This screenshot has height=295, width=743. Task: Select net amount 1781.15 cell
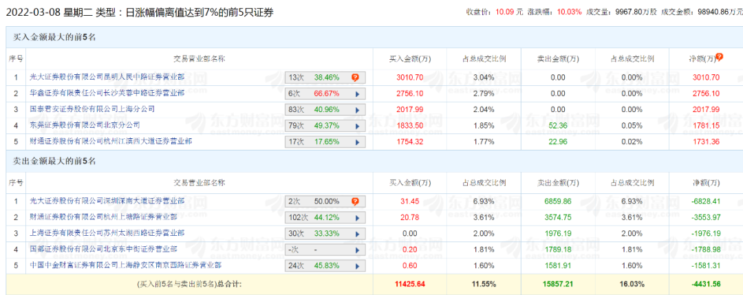click(706, 125)
